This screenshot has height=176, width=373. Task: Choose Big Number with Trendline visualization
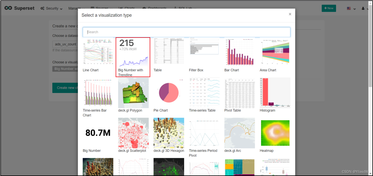click(133, 57)
